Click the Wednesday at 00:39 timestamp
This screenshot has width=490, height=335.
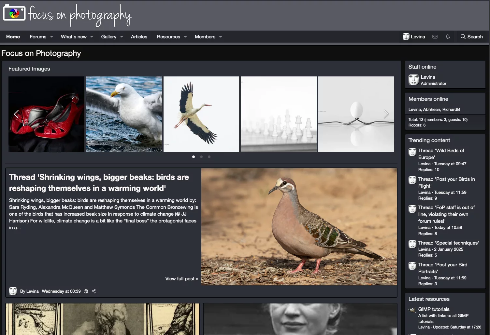[61, 291]
